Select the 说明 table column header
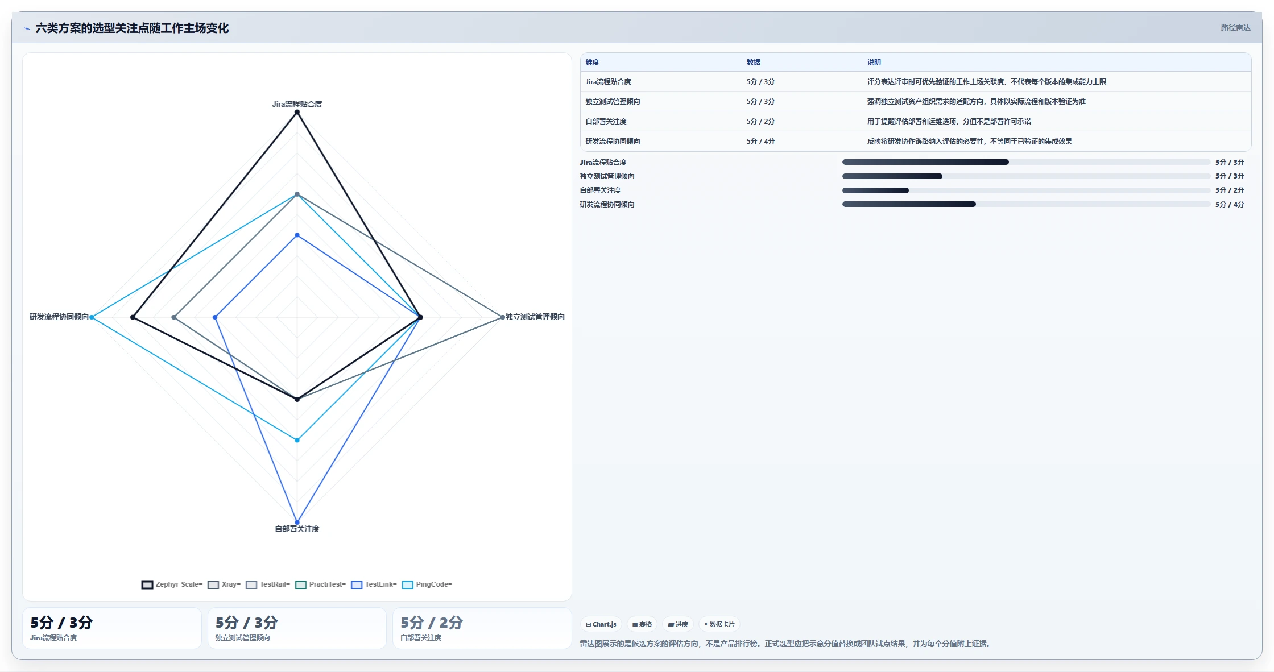 tap(874, 63)
